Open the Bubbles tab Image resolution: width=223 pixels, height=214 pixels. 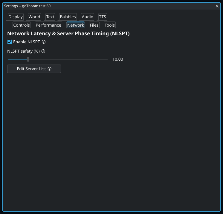point(68,17)
